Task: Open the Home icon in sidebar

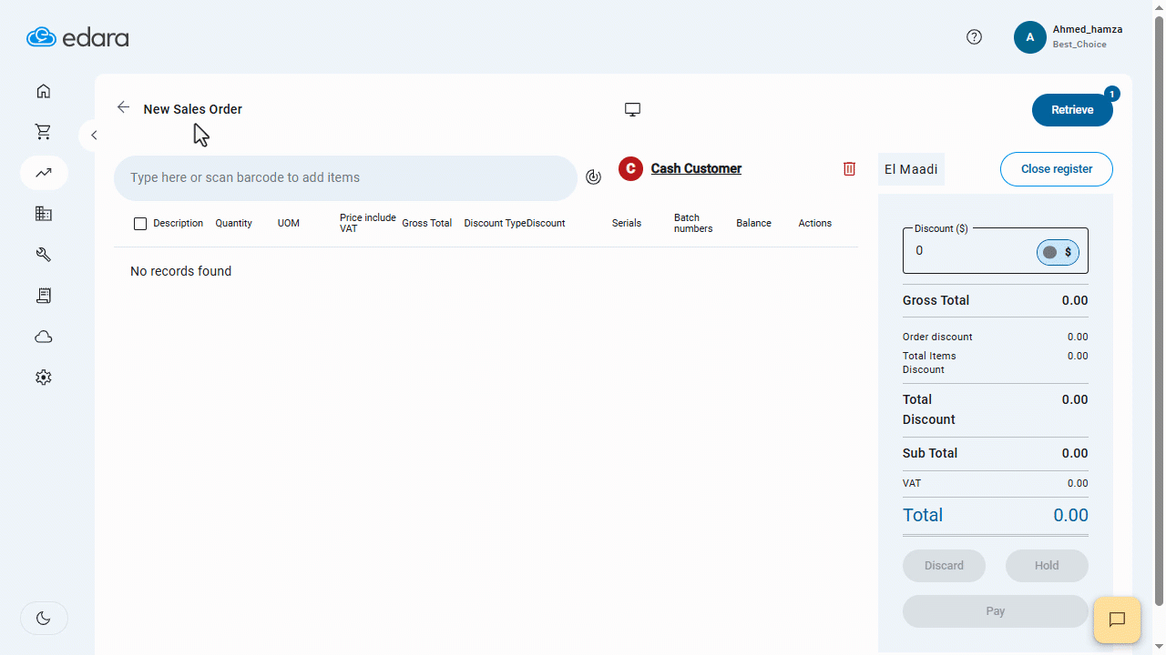Action: point(44,91)
